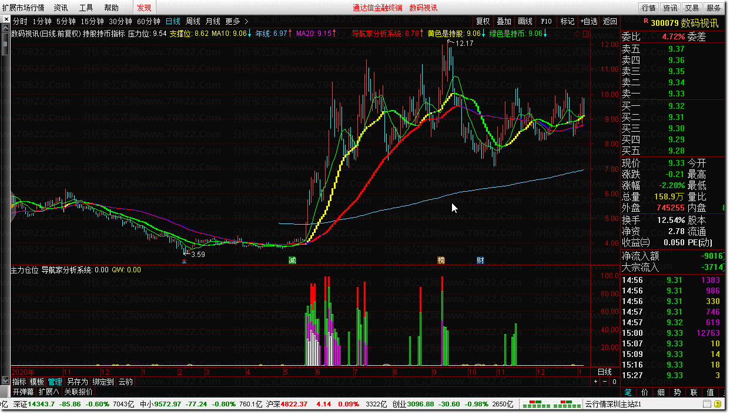Switch to the 分时 period tab
730x414 pixels.
20,21
